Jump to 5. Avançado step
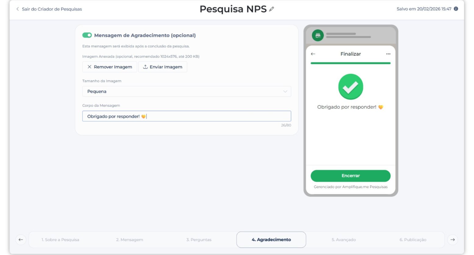Screen dimensions: 474x255 344,240
